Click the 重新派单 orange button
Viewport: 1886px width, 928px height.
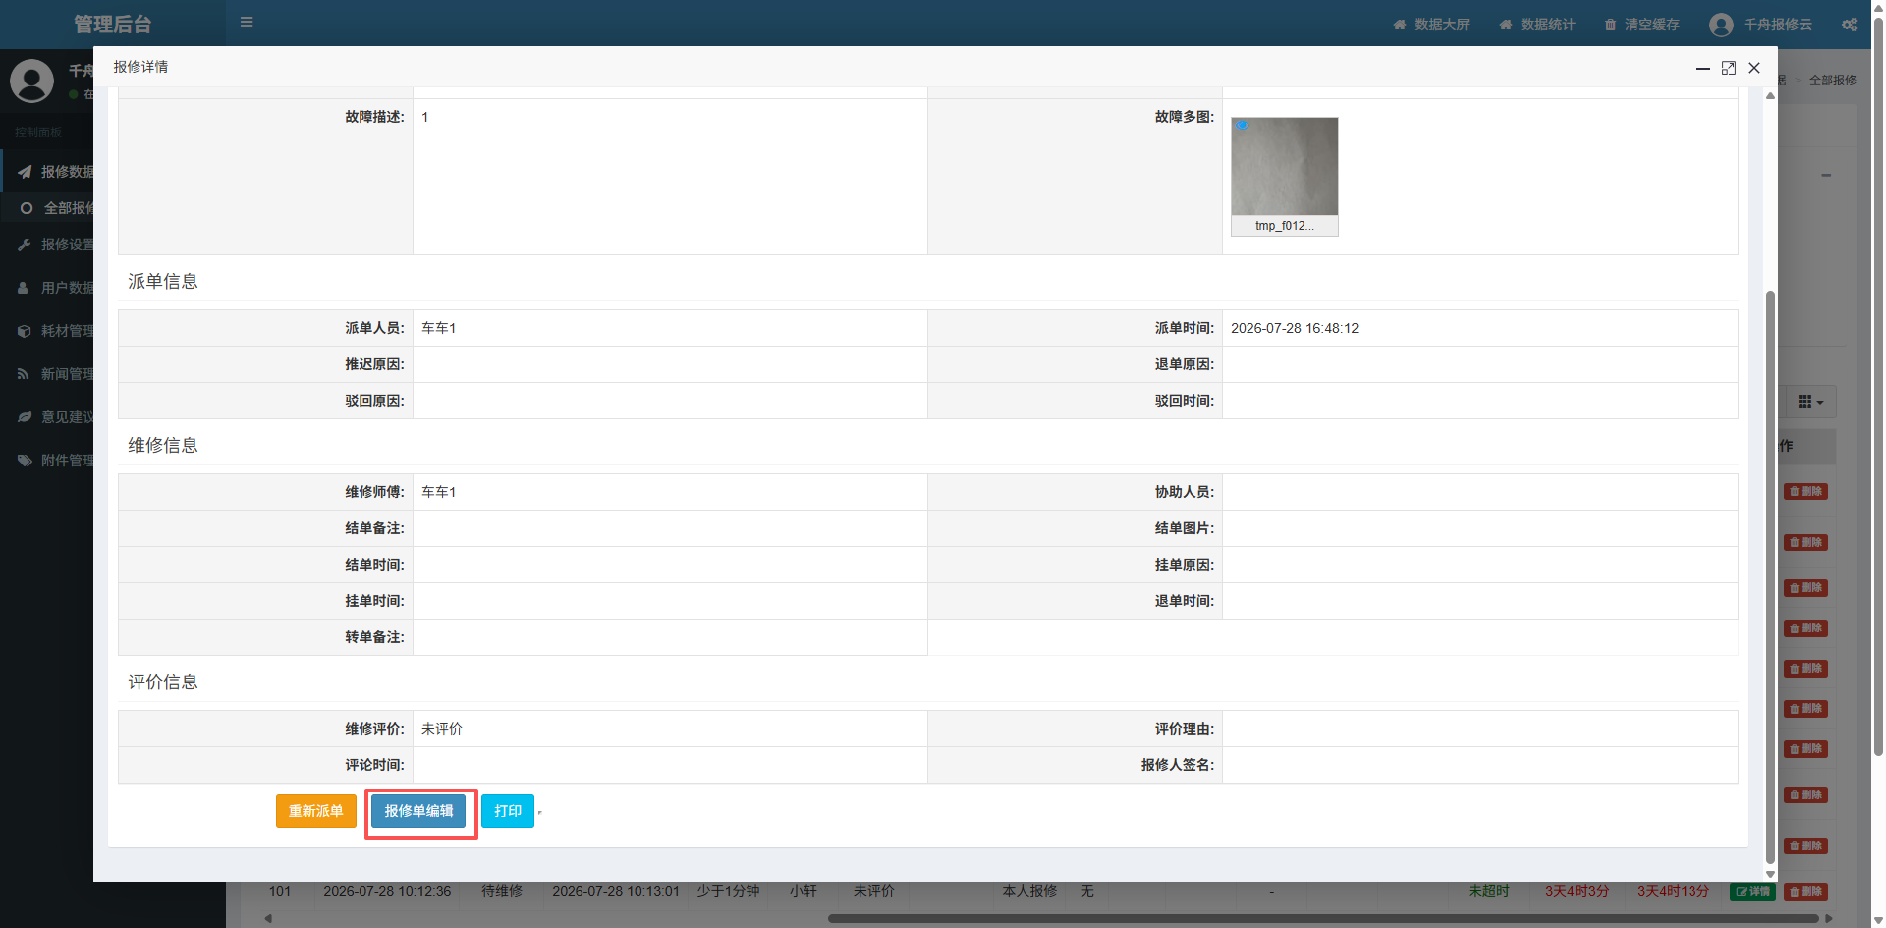point(316,811)
